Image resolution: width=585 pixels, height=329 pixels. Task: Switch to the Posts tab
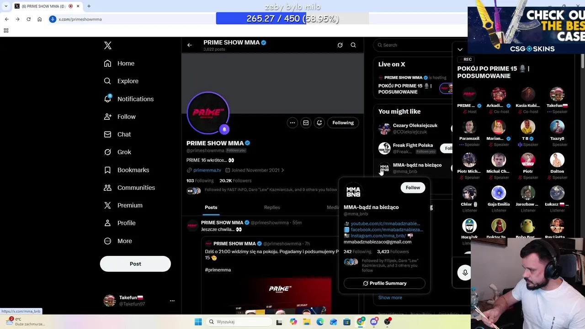coord(211,207)
